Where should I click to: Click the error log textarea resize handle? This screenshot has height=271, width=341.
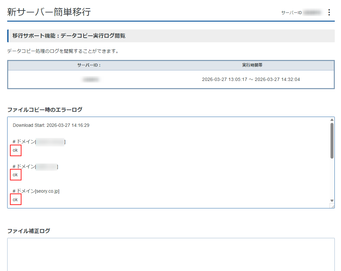pos(332,206)
